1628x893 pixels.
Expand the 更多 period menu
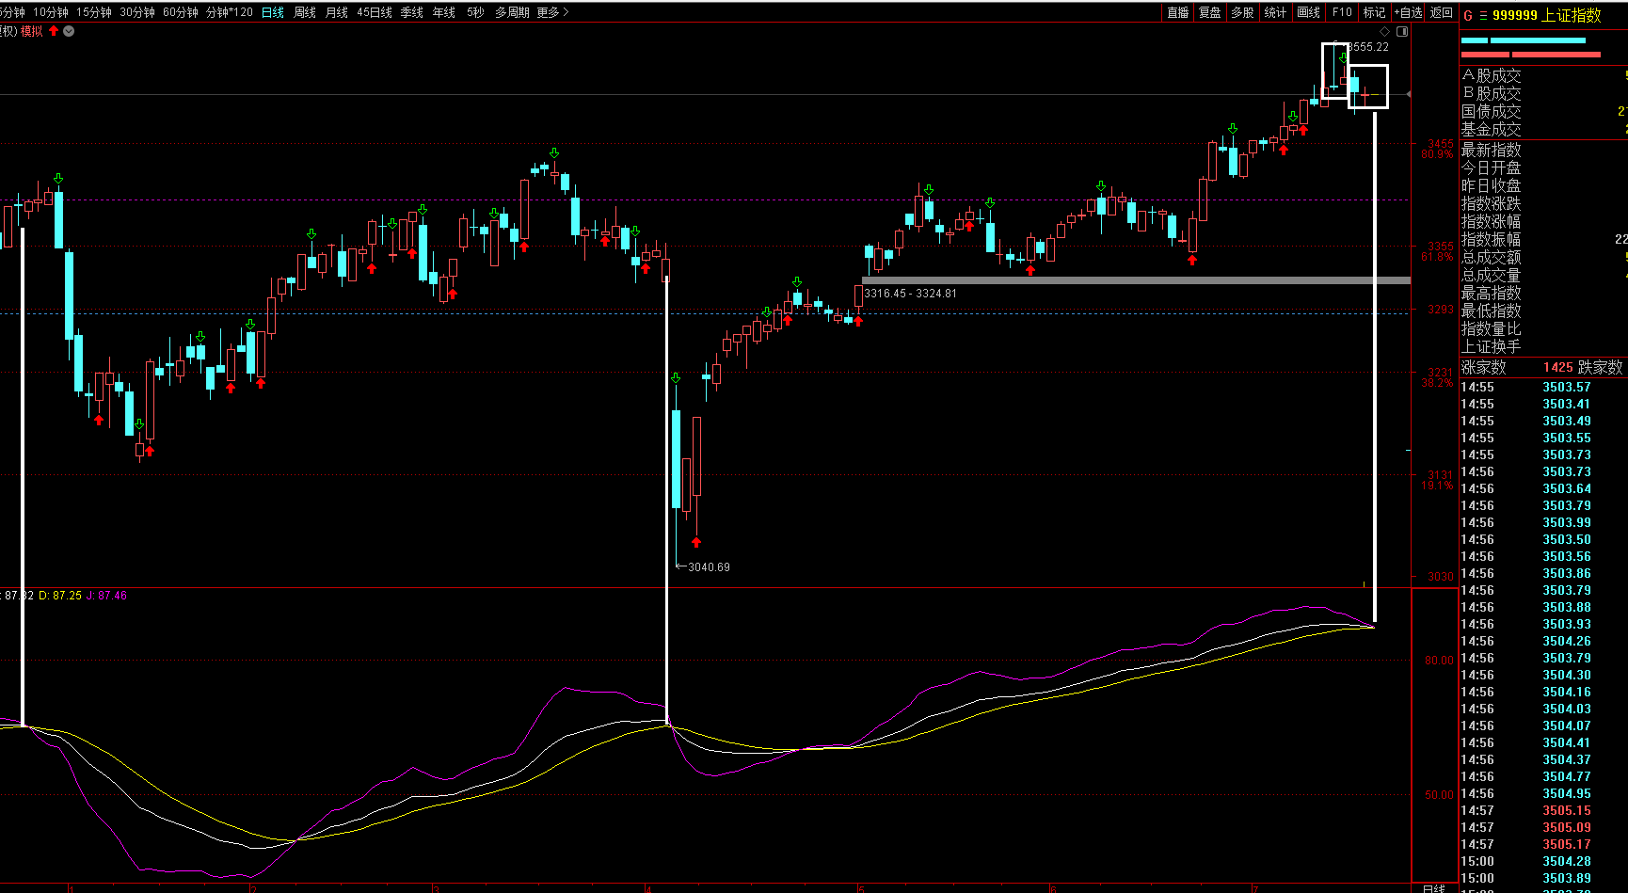(552, 12)
